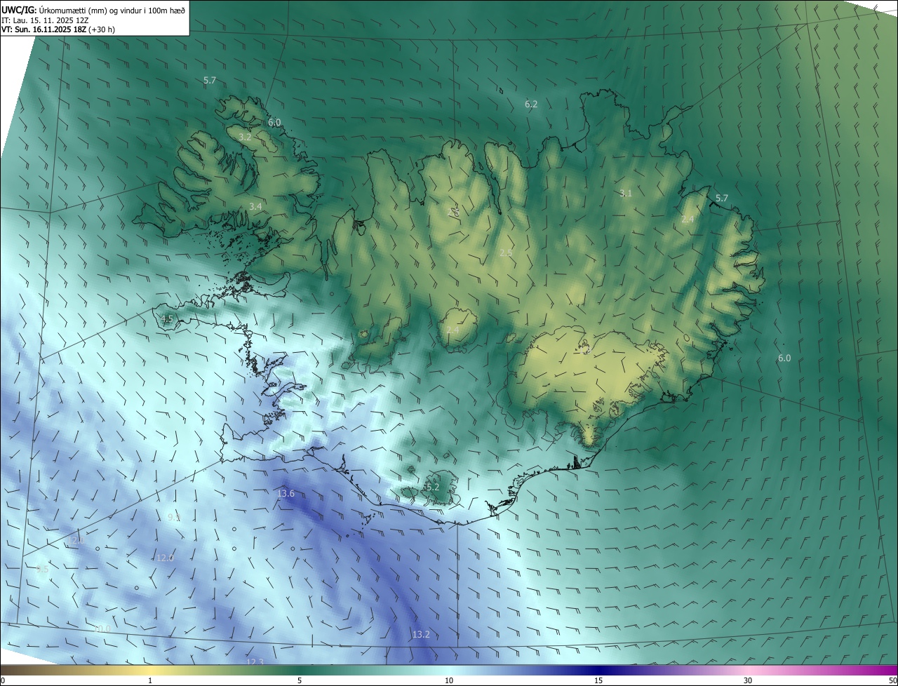The width and height of the screenshot is (898, 686).
Task: Click the 13.6 precipitation value label
Action: click(x=286, y=494)
